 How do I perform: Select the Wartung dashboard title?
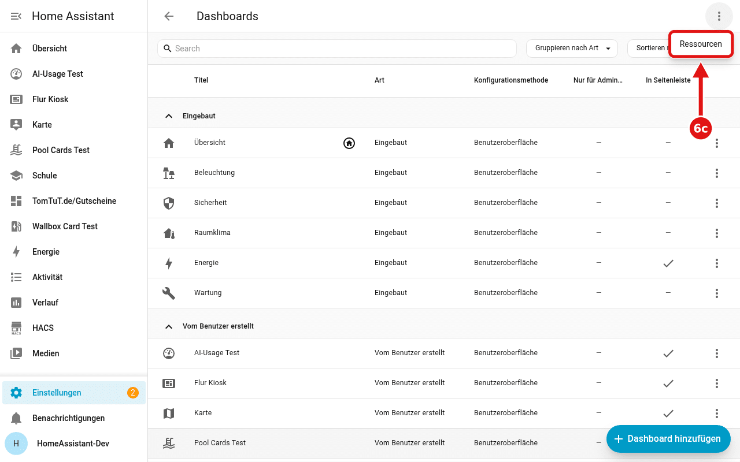click(208, 293)
